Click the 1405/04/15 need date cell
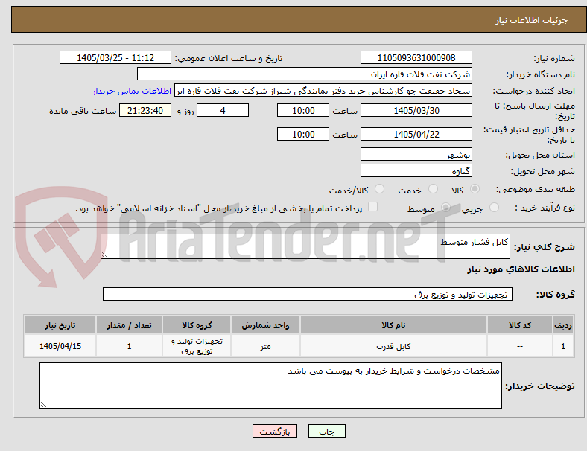The image size is (587, 451). pos(60,346)
